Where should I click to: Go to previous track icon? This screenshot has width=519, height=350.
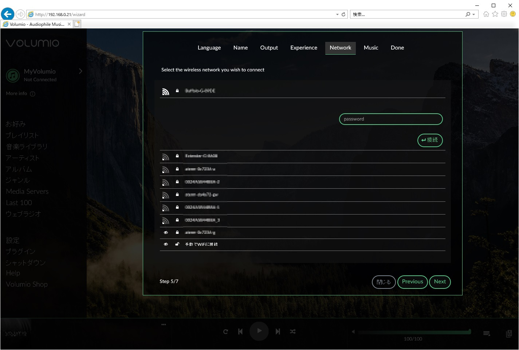(240, 331)
